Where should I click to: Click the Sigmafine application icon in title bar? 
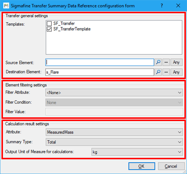[x=6, y=6]
